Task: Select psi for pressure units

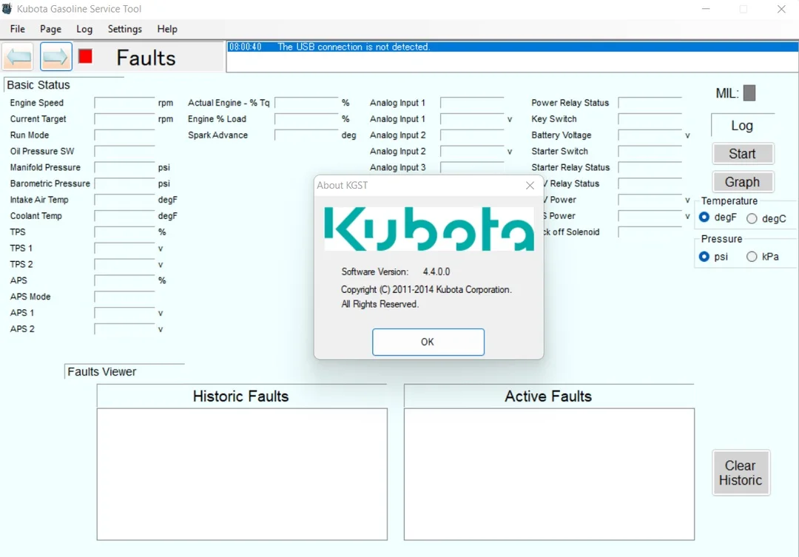Action: tap(705, 256)
